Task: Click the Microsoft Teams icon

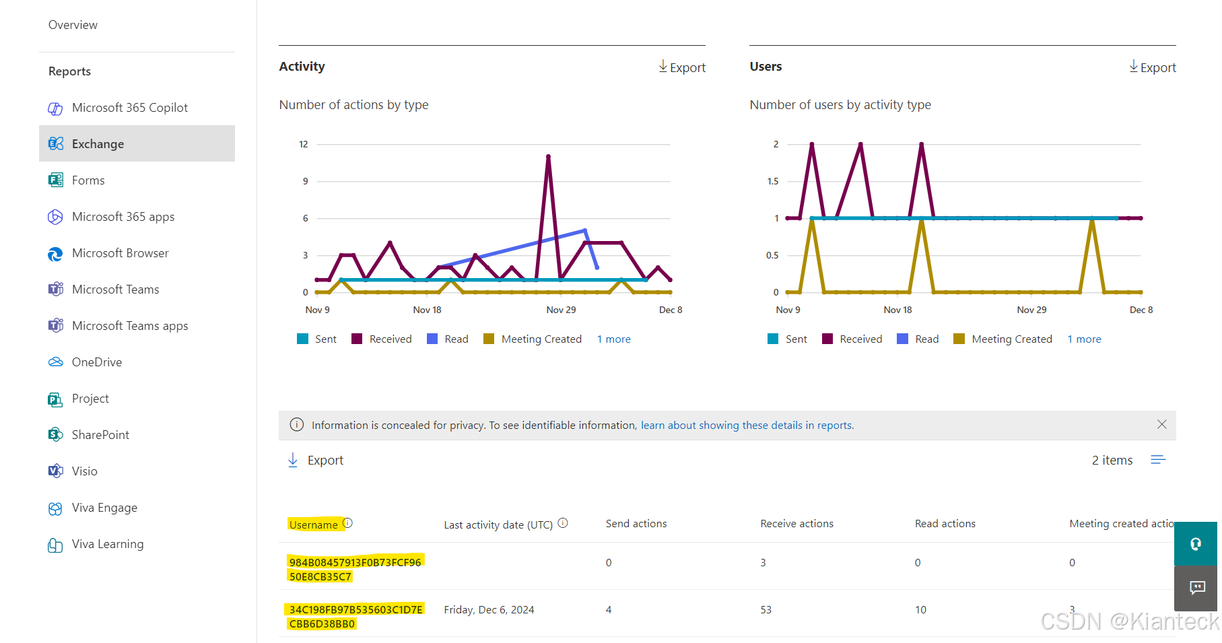Action: [x=55, y=290]
